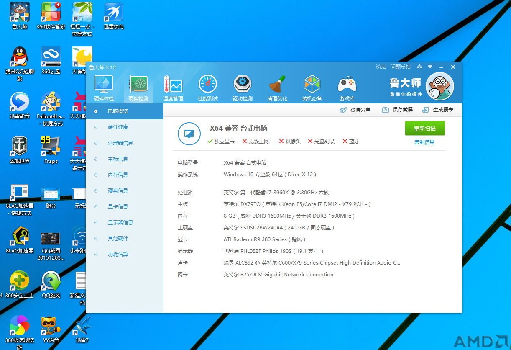This screenshot has width=511, height=350.
Task: Click the green 重新扫描 rescan button
Action: tap(425, 129)
